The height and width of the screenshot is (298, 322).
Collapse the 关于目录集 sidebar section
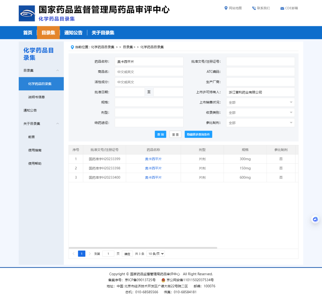coord(58,123)
